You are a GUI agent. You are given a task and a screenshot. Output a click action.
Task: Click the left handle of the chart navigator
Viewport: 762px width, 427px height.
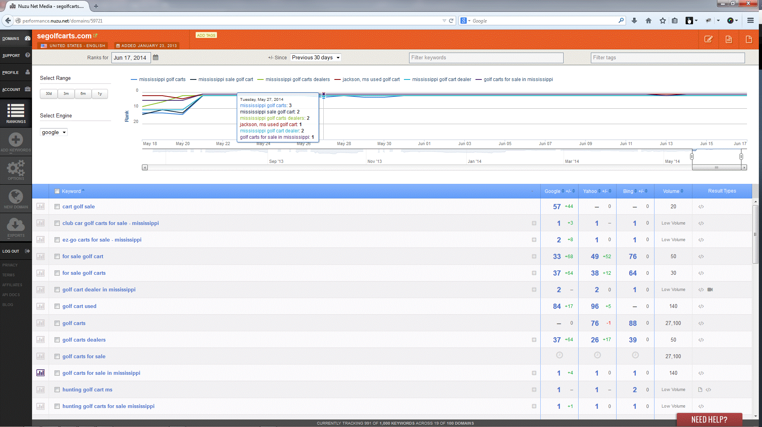pos(692,157)
